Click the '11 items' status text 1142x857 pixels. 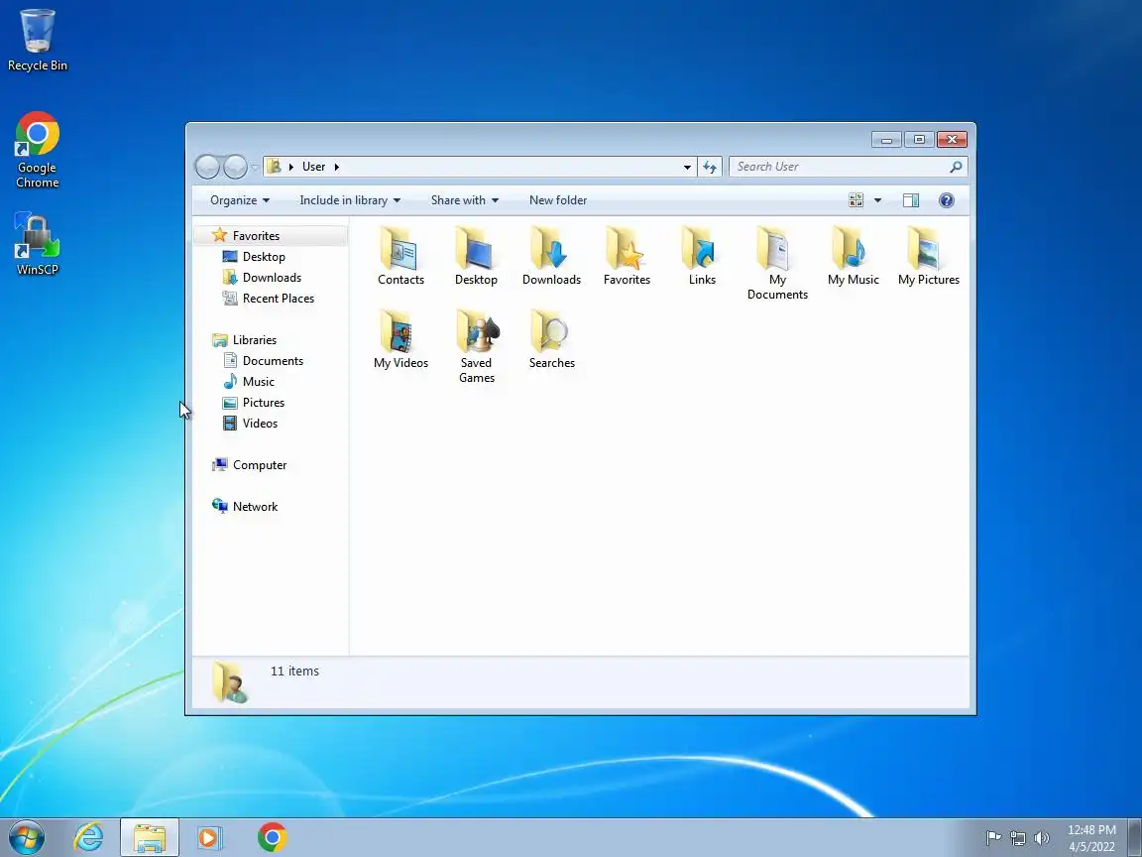[294, 672]
